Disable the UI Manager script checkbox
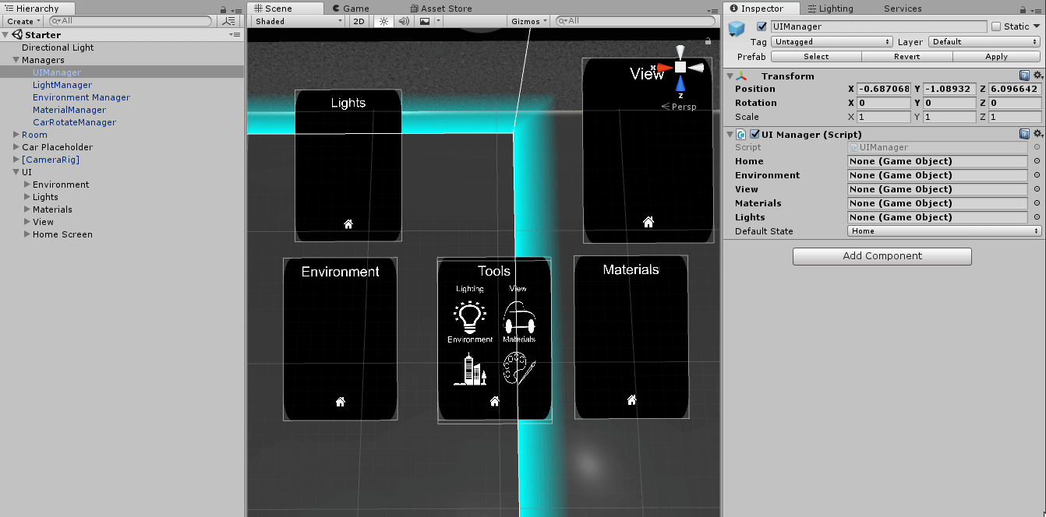 point(754,134)
